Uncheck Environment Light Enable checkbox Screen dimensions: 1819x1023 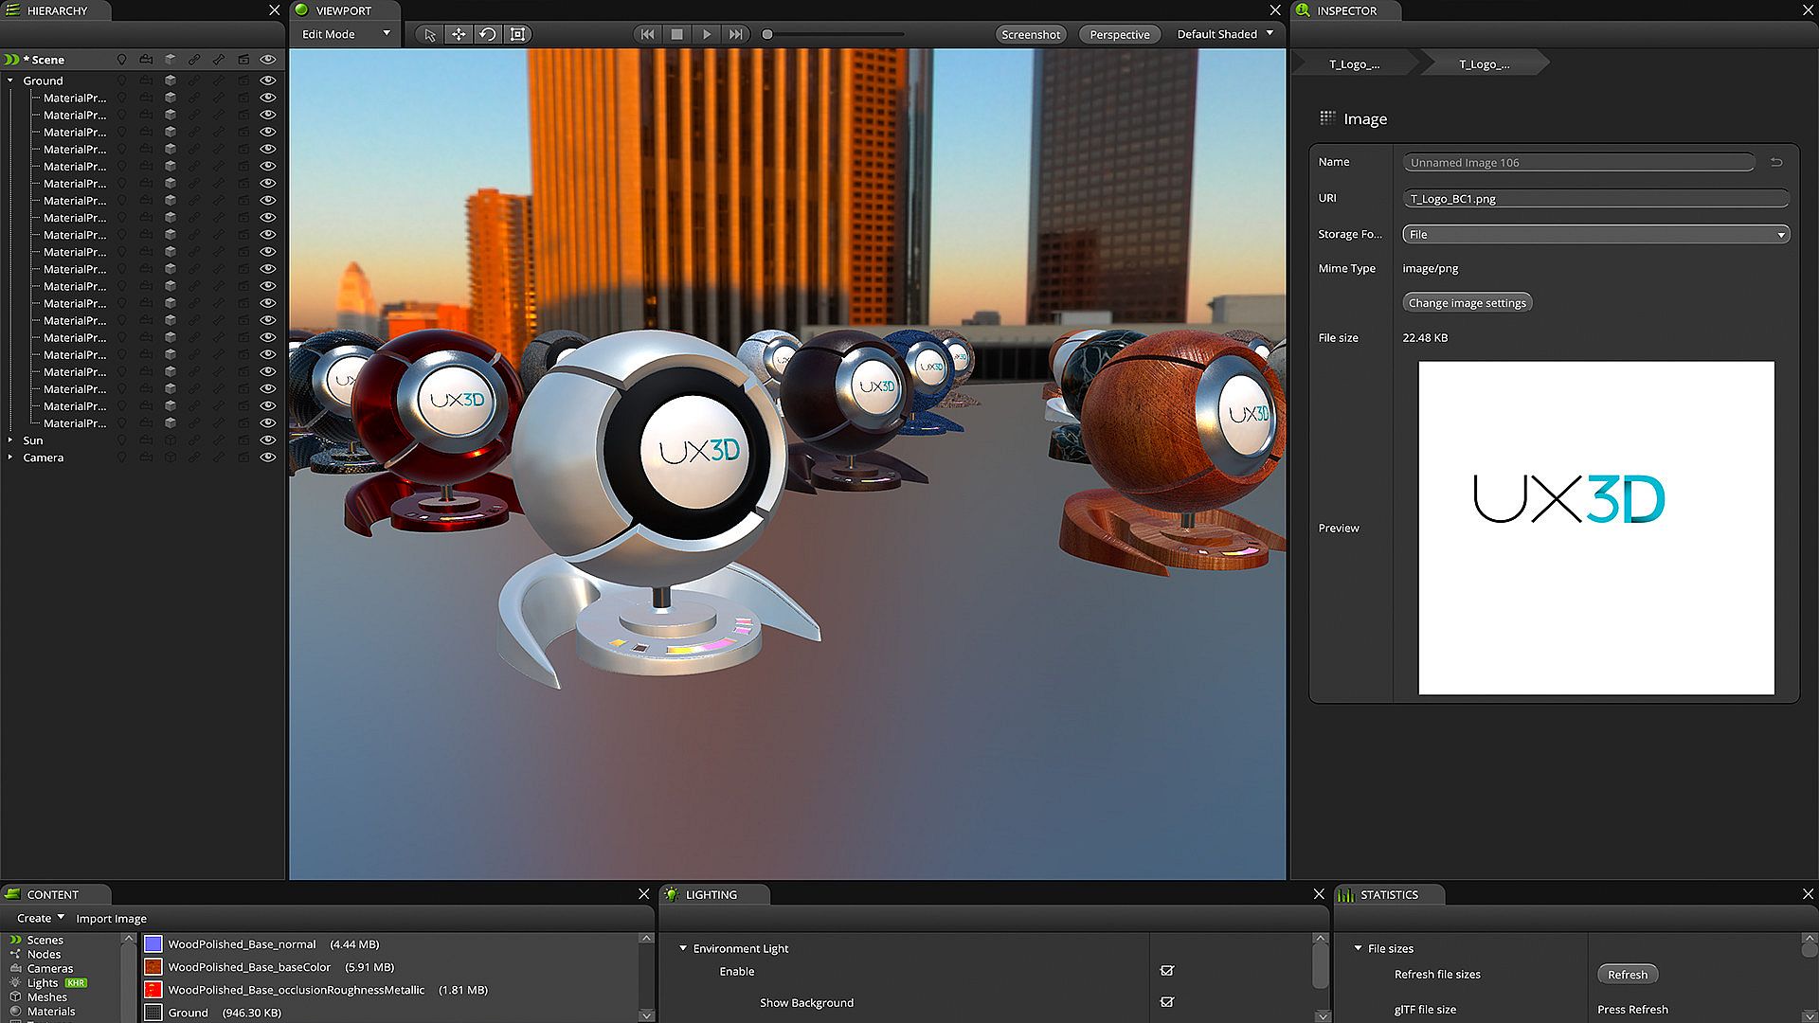coord(1167,971)
